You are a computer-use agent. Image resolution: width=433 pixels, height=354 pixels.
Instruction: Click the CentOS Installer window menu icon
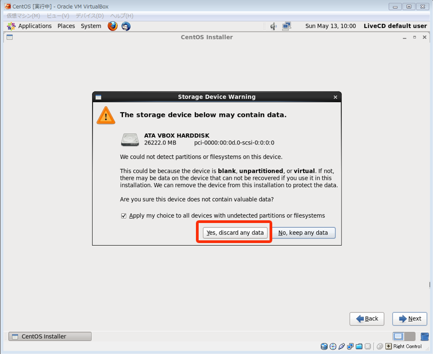coord(10,37)
